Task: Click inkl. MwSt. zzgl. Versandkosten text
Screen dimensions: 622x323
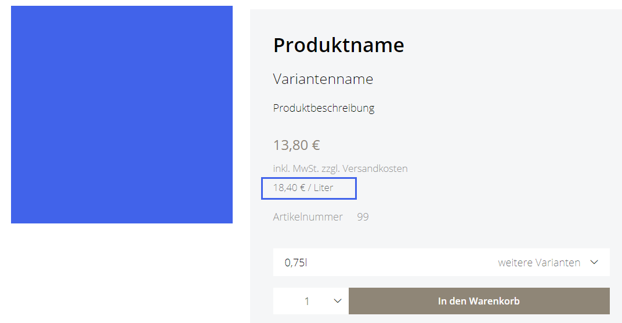Action: (341, 168)
